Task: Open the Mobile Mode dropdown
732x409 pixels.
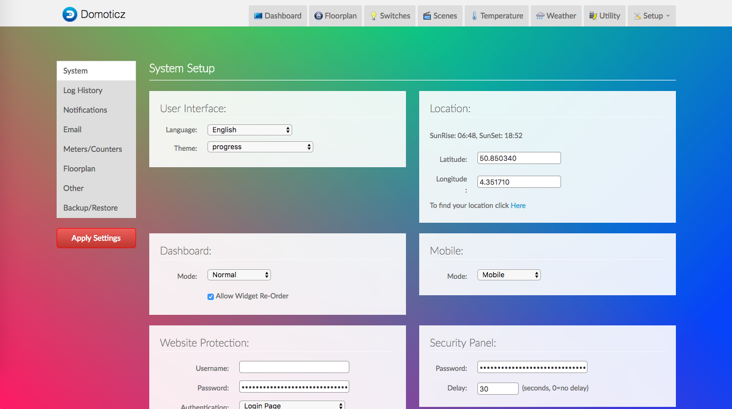Action: pos(509,275)
